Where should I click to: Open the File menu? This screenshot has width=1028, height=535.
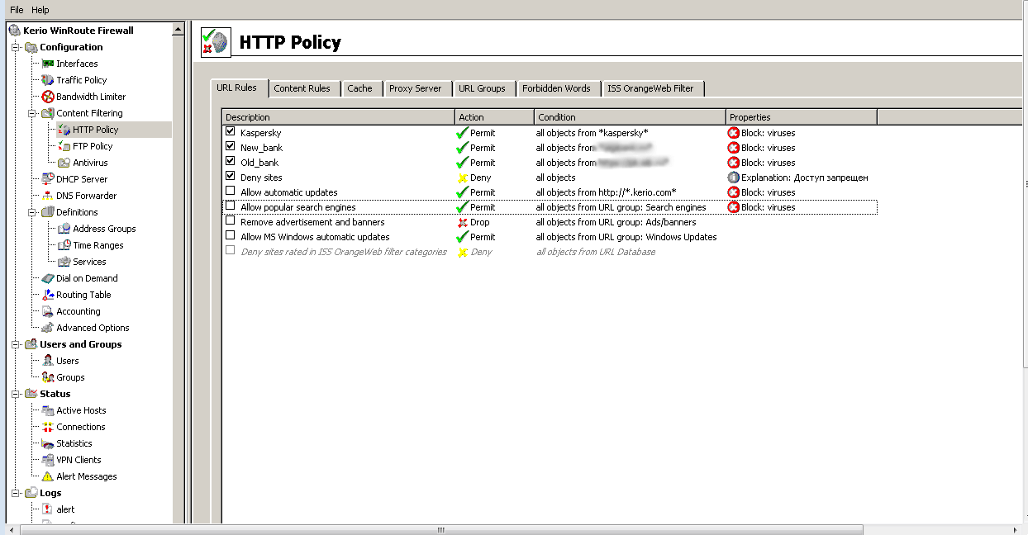pyautogui.click(x=17, y=10)
